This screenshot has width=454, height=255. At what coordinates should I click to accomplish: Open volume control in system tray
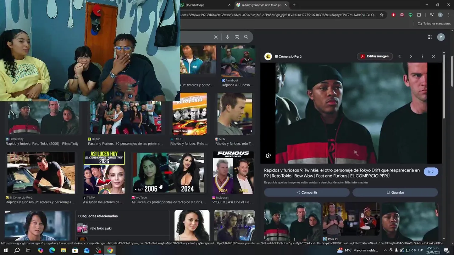tap(413, 250)
